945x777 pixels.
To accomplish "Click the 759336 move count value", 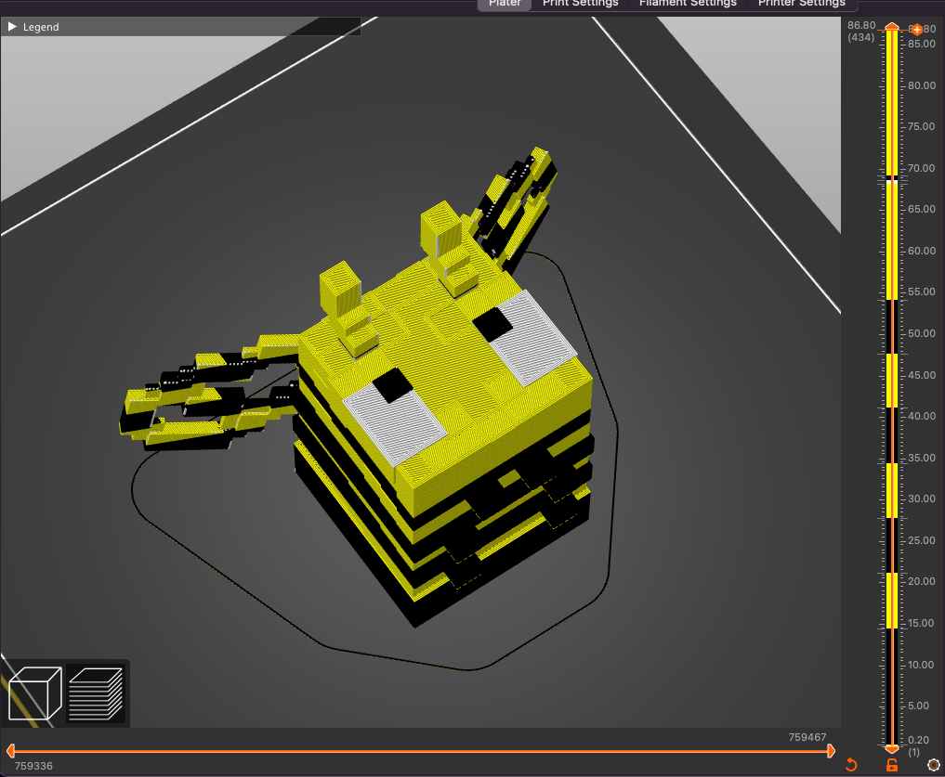I will pos(33,766).
